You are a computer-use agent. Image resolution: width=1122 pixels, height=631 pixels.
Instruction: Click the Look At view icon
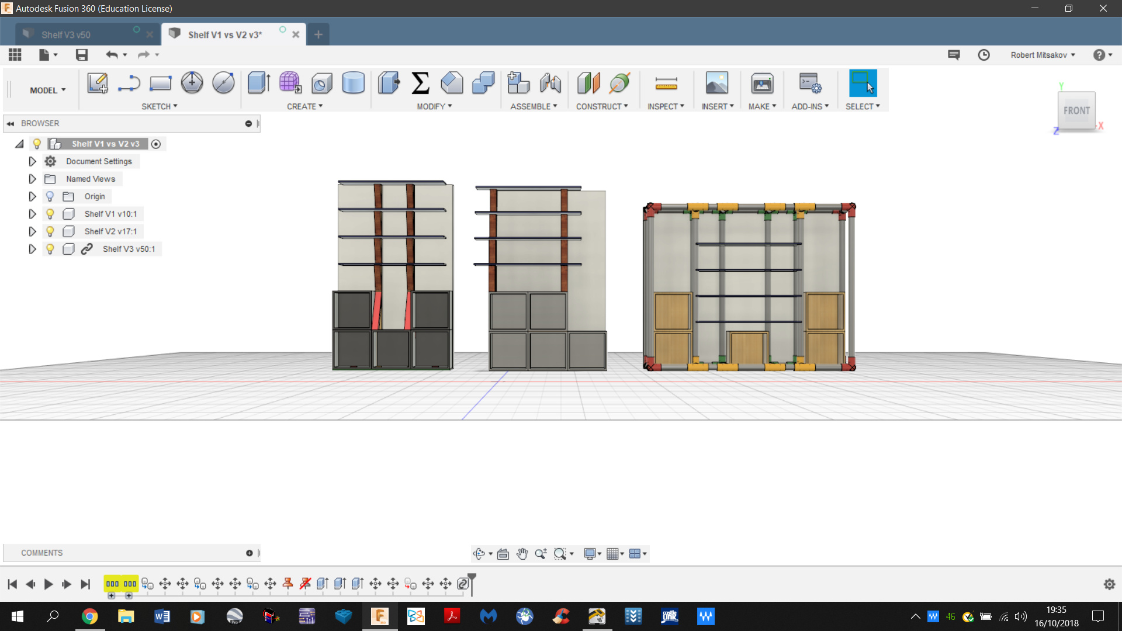coord(503,554)
